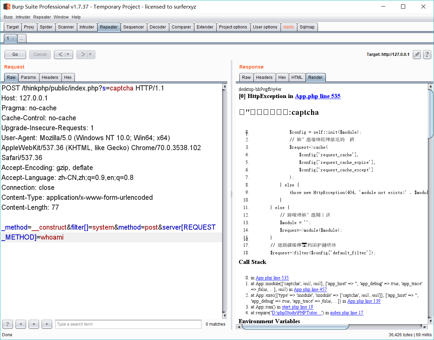This screenshot has width=434, height=340.
Task: Open the forward history dropdown arrow
Action: 90,54
